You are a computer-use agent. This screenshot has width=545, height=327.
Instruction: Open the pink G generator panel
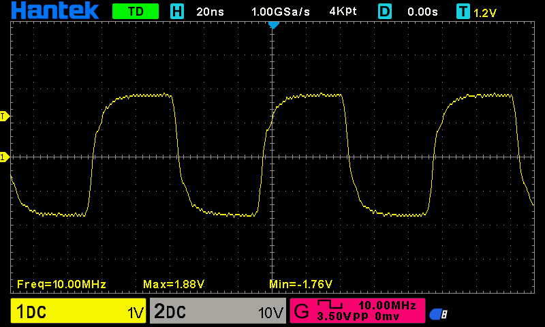[357, 311]
